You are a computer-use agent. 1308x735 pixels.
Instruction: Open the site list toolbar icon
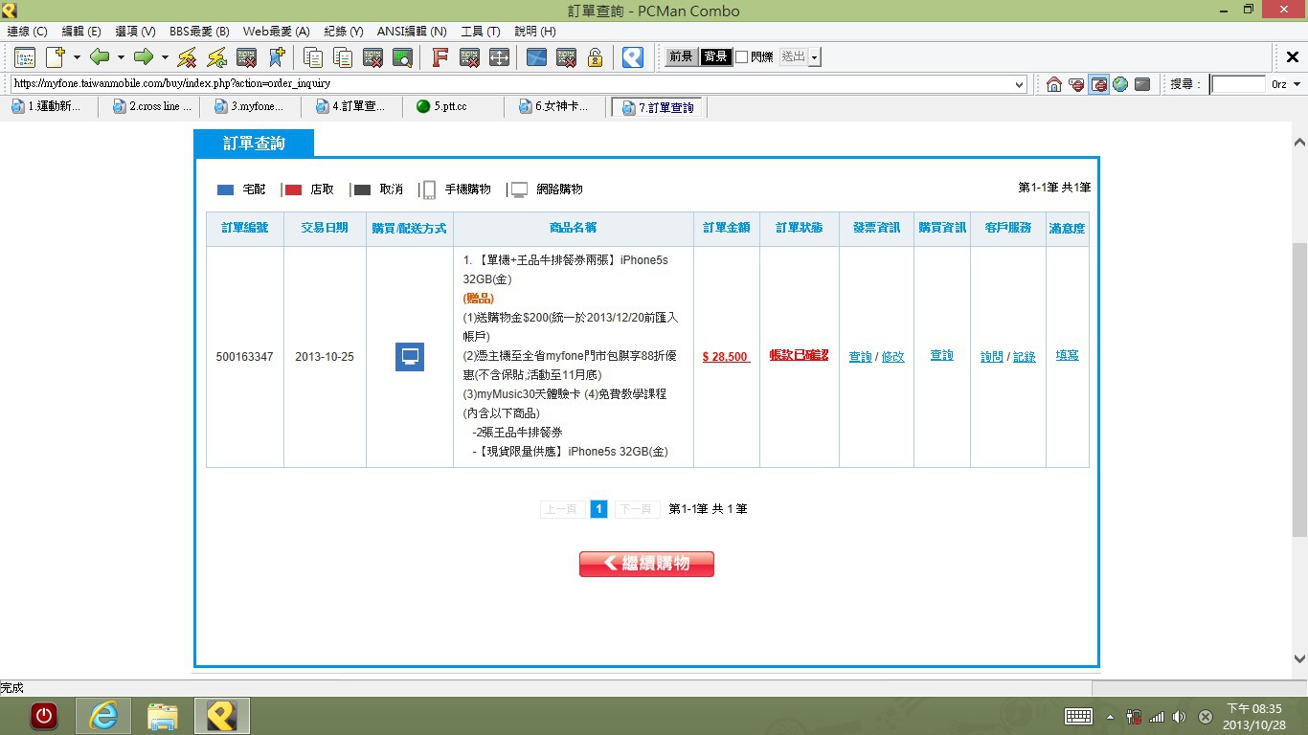tap(24, 57)
